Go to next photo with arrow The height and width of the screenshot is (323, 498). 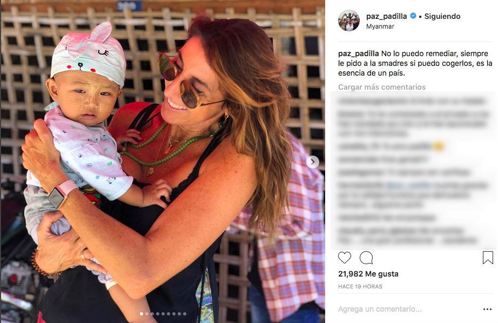(x=313, y=162)
